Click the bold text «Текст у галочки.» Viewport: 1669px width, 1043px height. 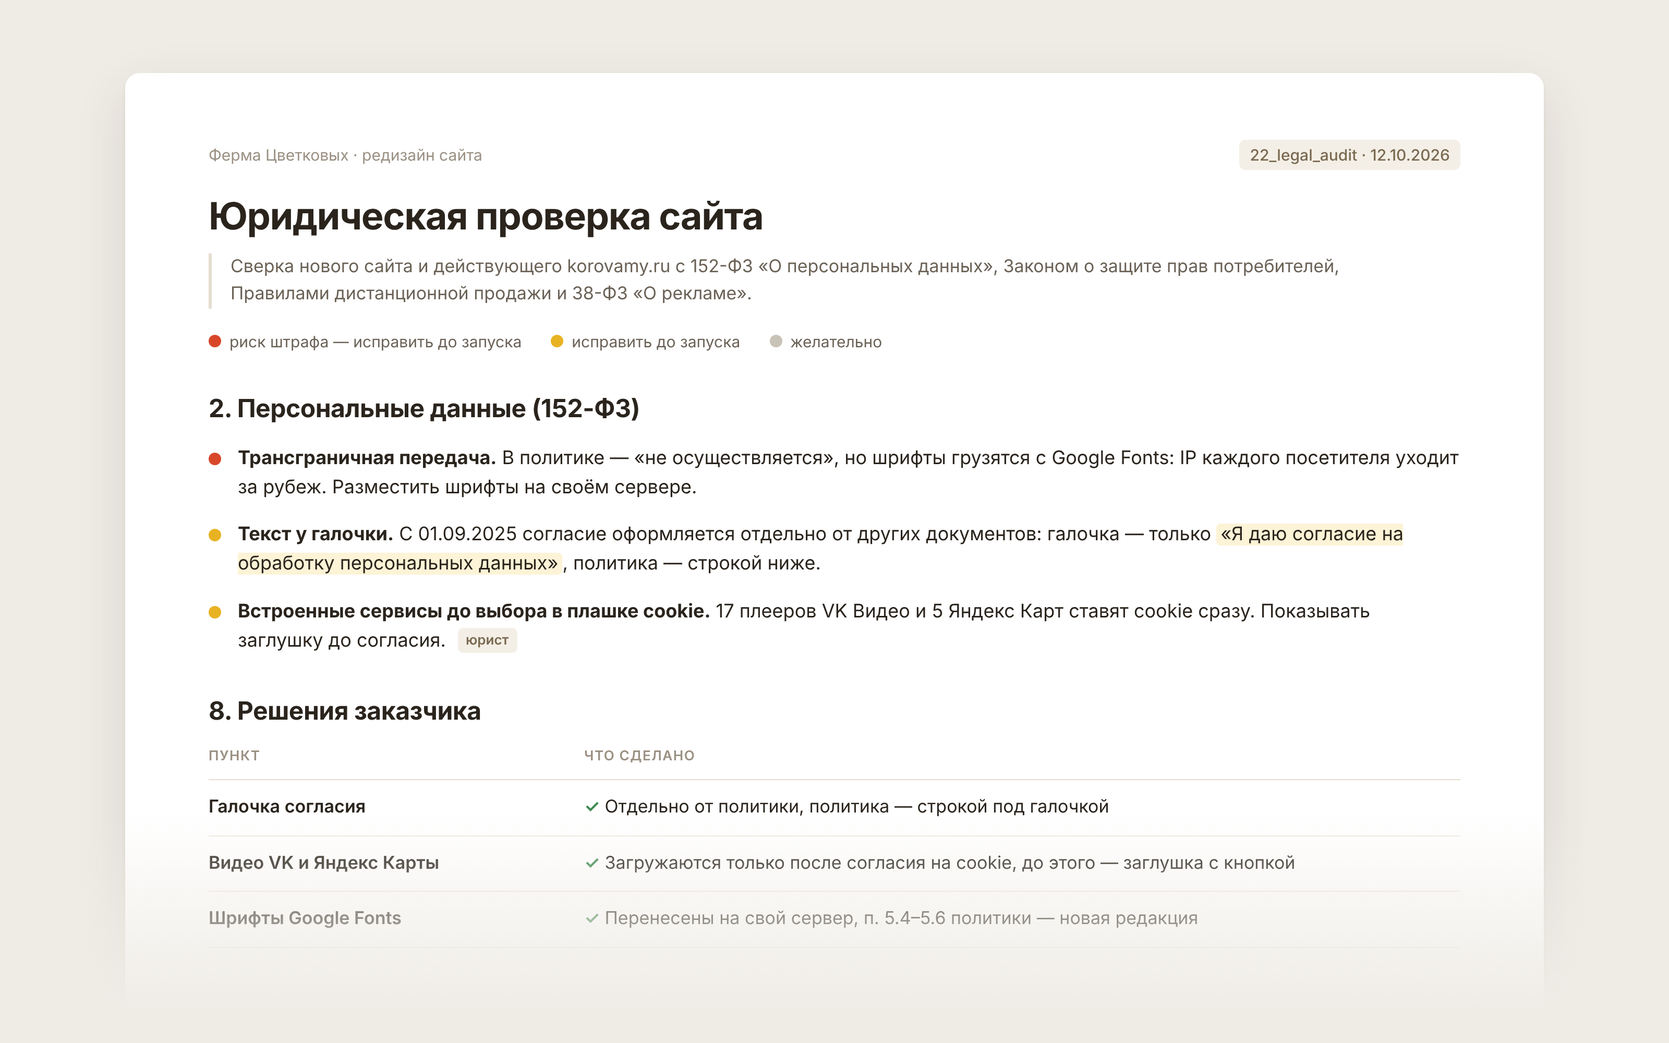click(x=315, y=534)
